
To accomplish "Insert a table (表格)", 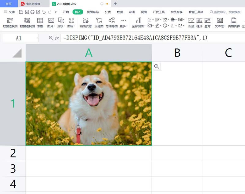I will point(40,23).
